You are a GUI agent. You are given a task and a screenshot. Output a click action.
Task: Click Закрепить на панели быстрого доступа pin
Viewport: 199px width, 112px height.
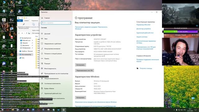coord(24,26)
